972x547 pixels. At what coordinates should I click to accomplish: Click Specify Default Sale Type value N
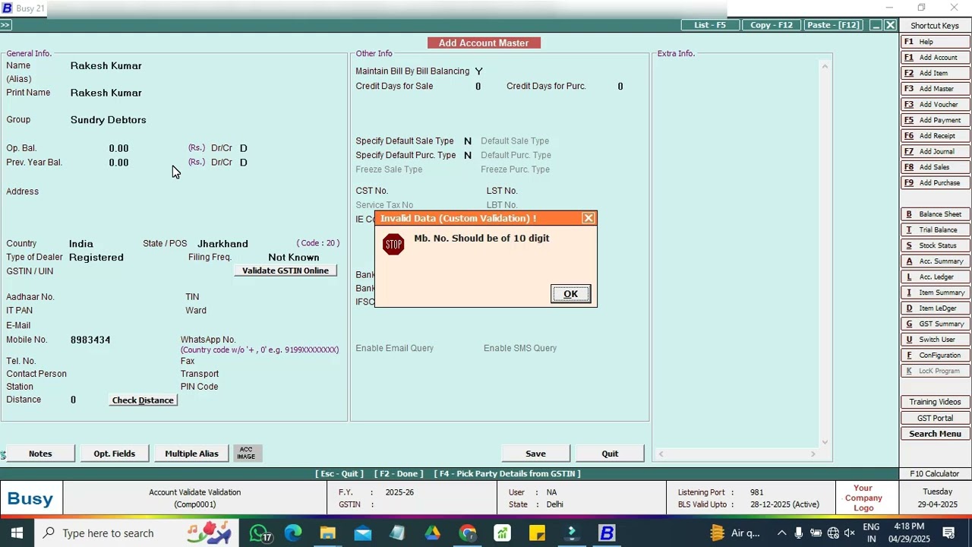coord(468,141)
